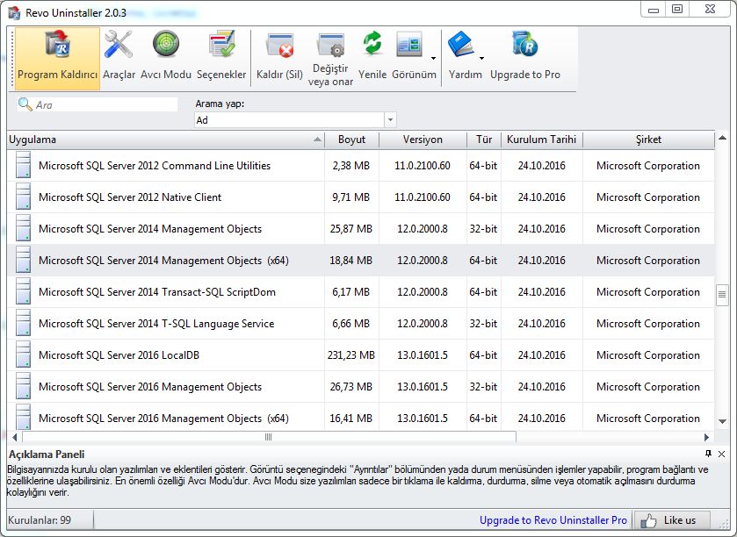Click icon of SQL Server 2016 Management Objects (x64)
The image size is (737, 537).
[23, 417]
